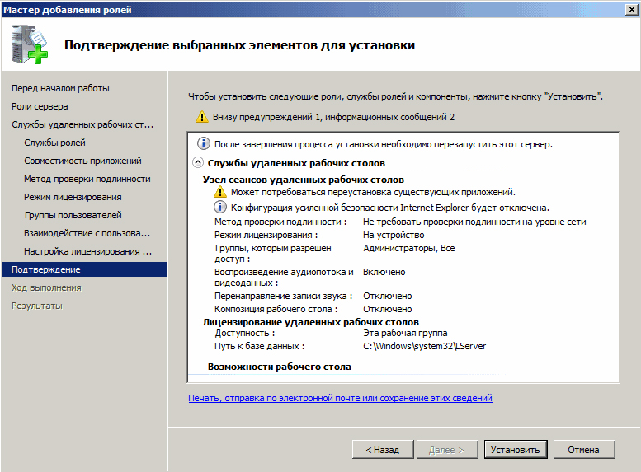The height and width of the screenshot is (472, 641).
Task: Click "Лицензирование удаленных рабочих столов" heading
Action: click(311, 322)
